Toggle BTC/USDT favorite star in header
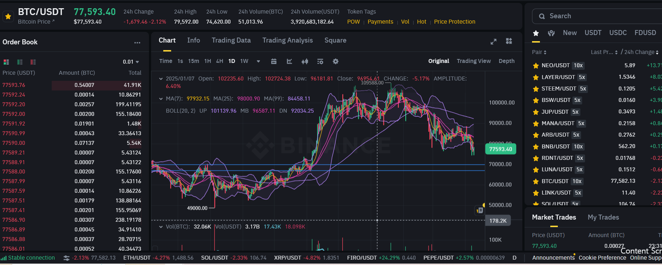The width and height of the screenshot is (662, 265). coord(8,16)
